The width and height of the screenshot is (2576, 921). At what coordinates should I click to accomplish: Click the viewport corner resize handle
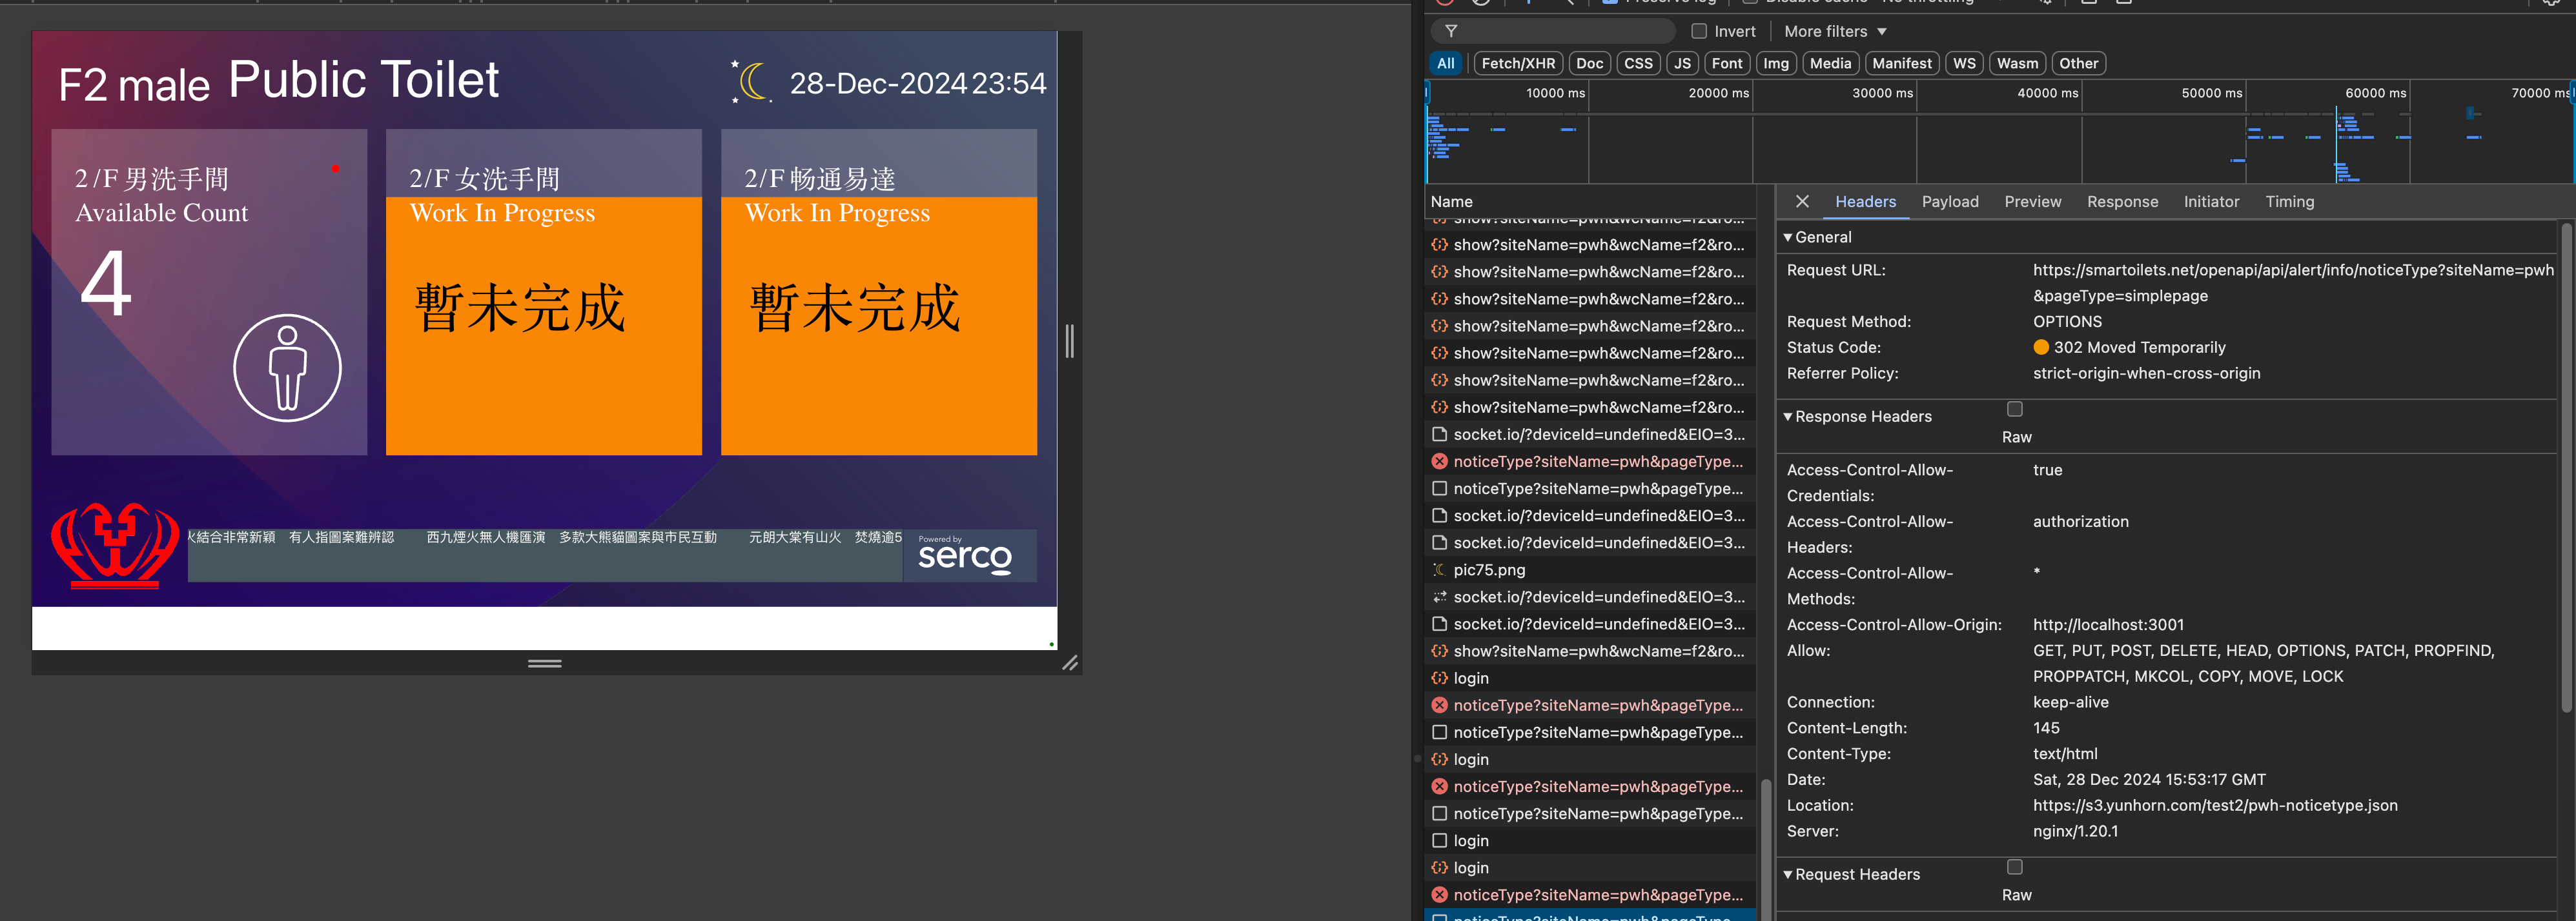[1070, 663]
